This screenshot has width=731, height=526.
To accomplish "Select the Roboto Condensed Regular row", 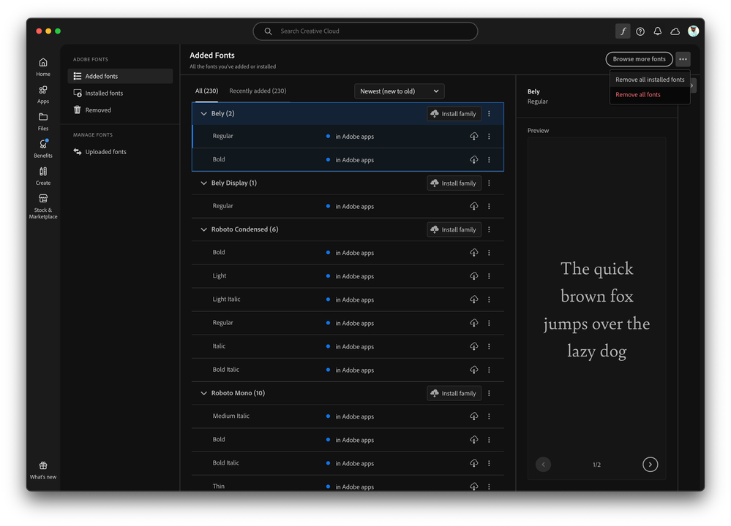I will tap(348, 323).
